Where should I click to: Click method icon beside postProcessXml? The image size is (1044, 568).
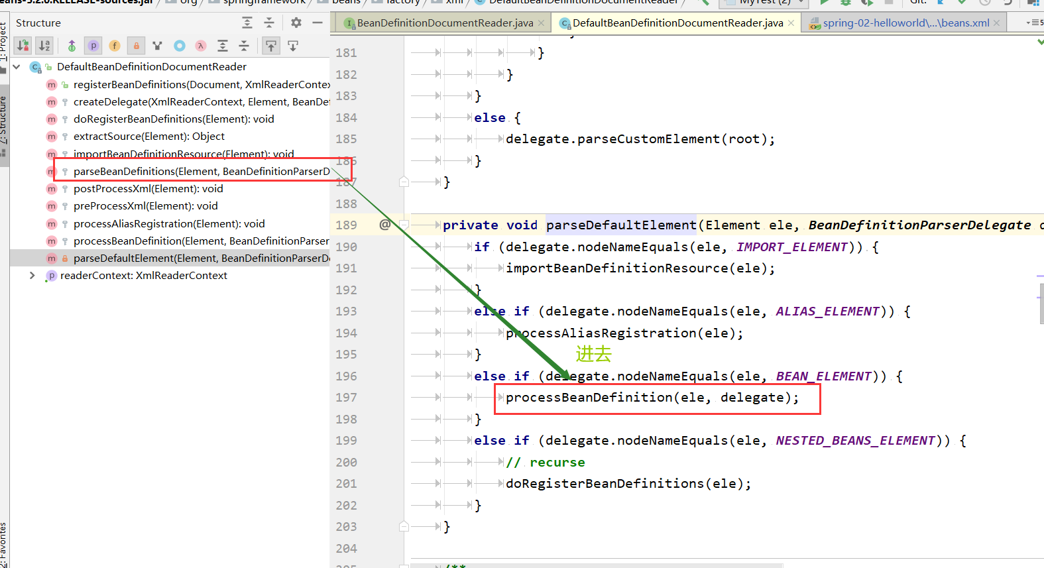pyautogui.click(x=52, y=189)
